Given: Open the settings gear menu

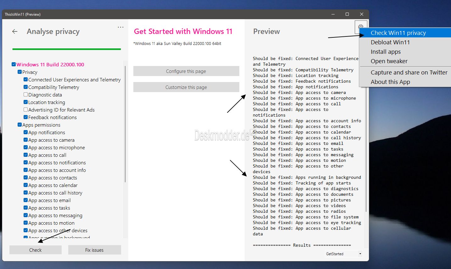Looking at the screenshot, I should [361, 27].
